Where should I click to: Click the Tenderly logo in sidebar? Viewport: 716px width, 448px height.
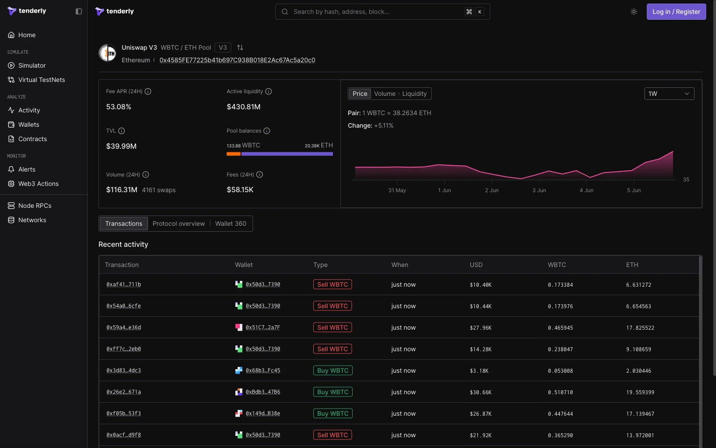(27, 11)
